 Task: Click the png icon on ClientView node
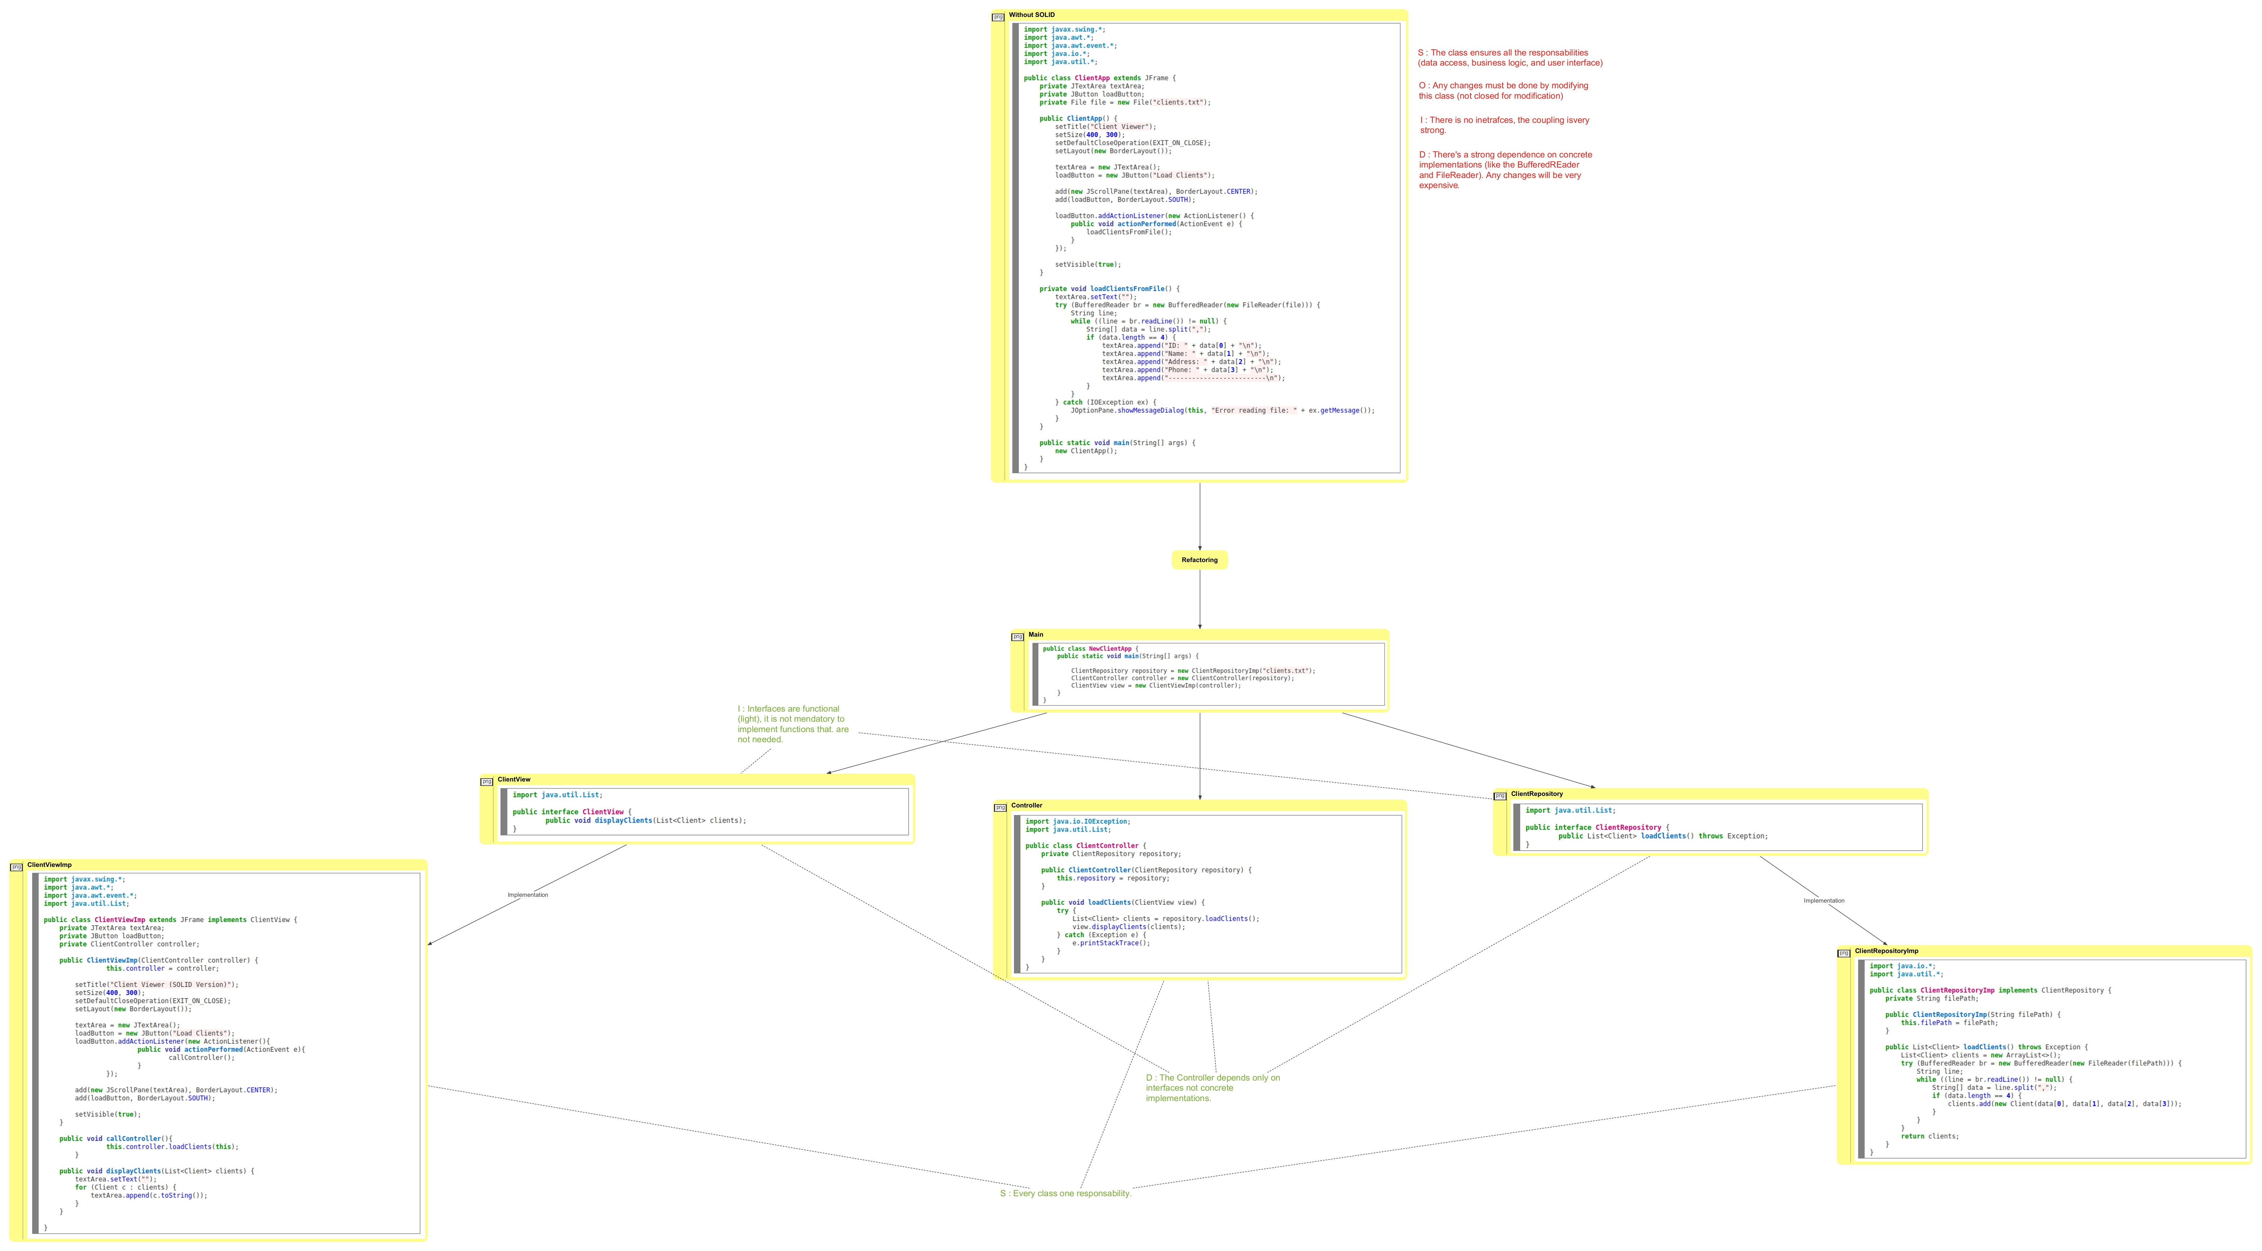[487, 782]
